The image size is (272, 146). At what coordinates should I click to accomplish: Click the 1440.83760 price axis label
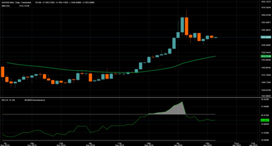click(x=266, y=90)
